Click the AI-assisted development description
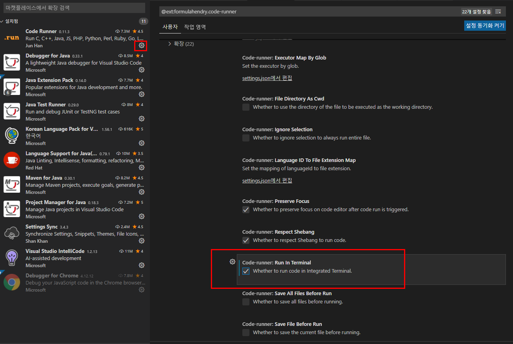 (54, 258)
